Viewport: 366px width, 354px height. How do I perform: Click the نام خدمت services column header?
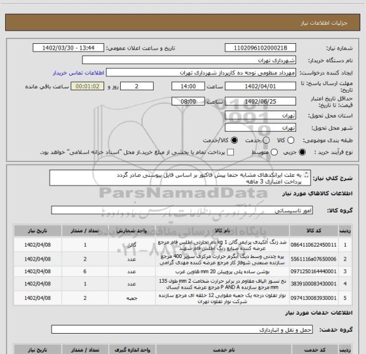click(x=224, y=350)
